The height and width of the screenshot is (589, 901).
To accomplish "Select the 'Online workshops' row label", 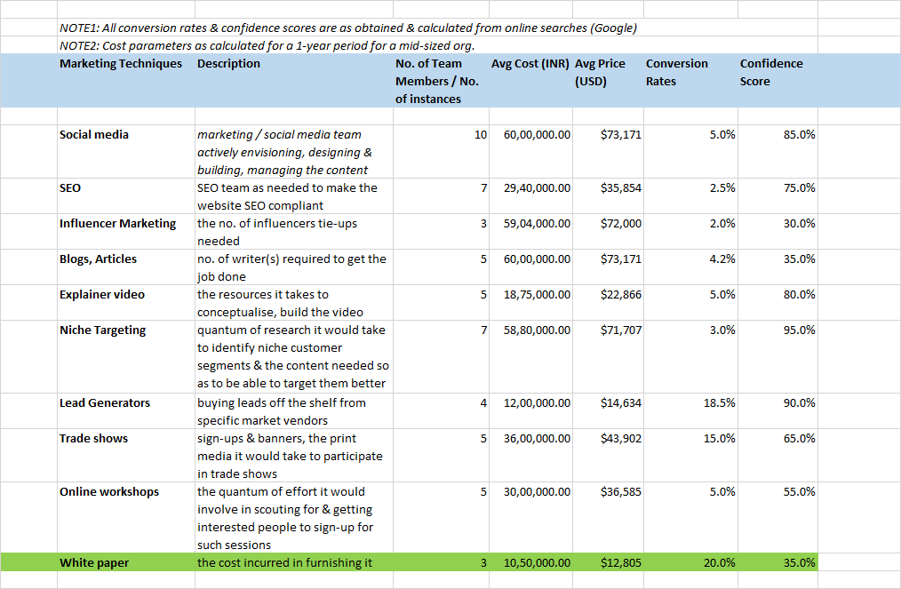I will pyautogui.click(x=109, y=492).
